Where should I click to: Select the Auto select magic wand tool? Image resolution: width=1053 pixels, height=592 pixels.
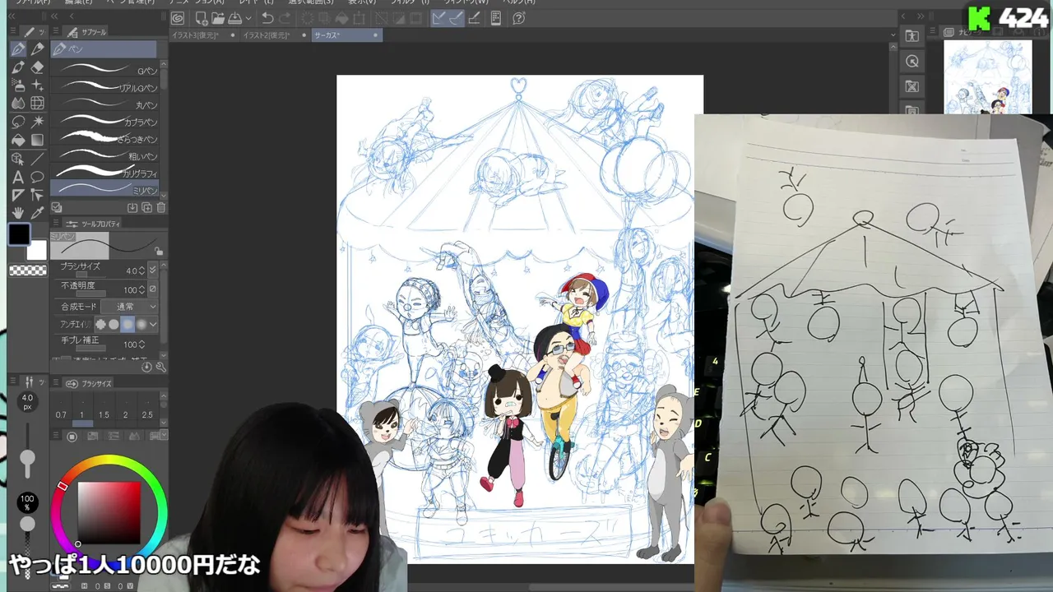pos(37,122)
